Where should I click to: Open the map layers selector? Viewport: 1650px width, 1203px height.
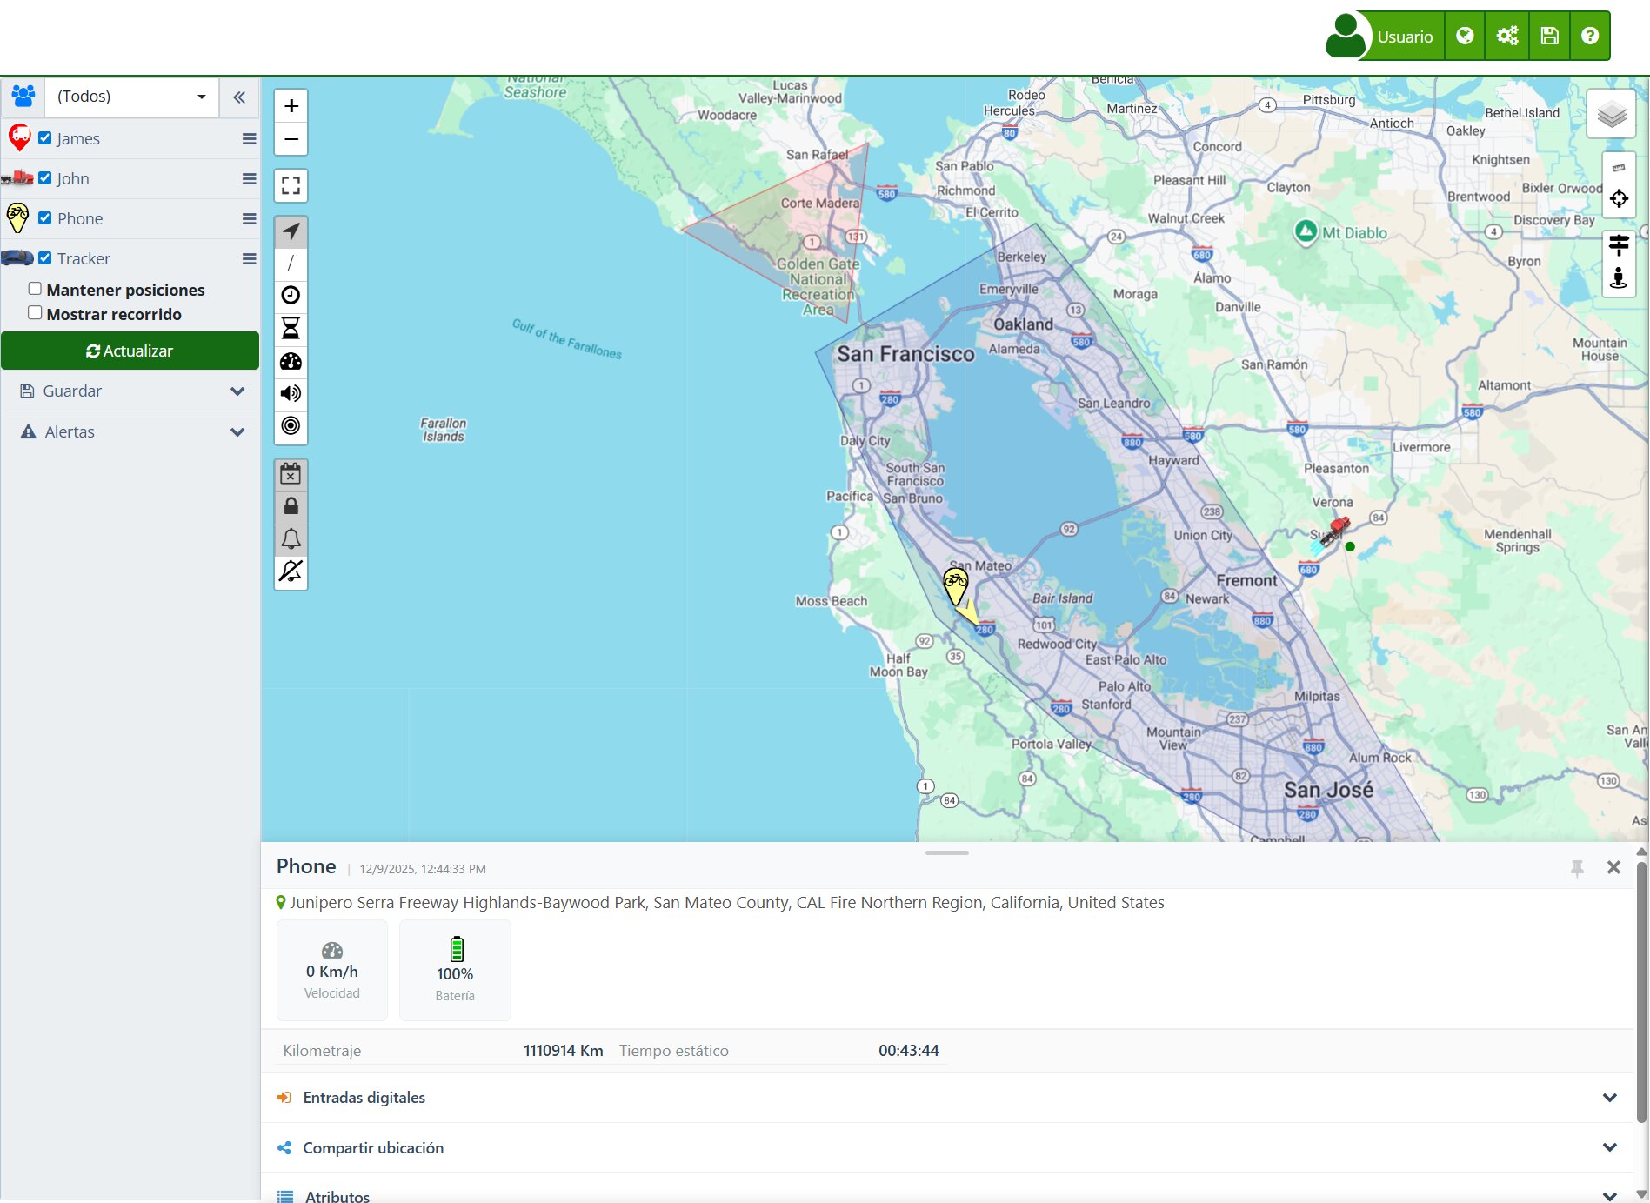coord(1611,114)
